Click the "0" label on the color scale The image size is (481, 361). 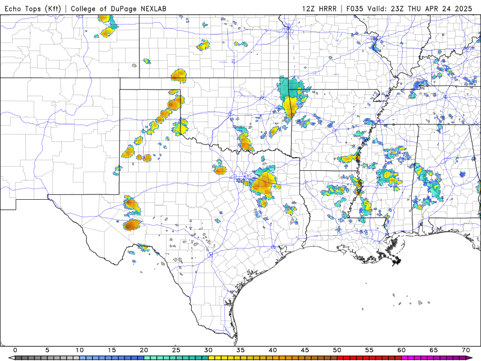point(15,350)
